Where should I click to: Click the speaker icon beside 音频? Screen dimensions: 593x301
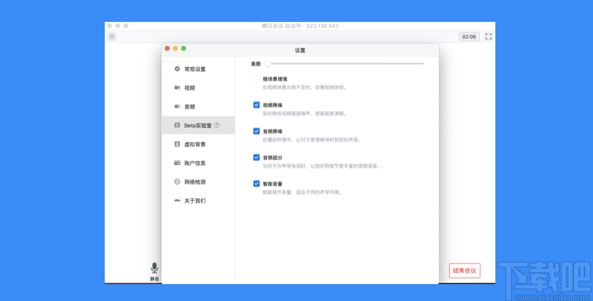[x=177, y=107]
